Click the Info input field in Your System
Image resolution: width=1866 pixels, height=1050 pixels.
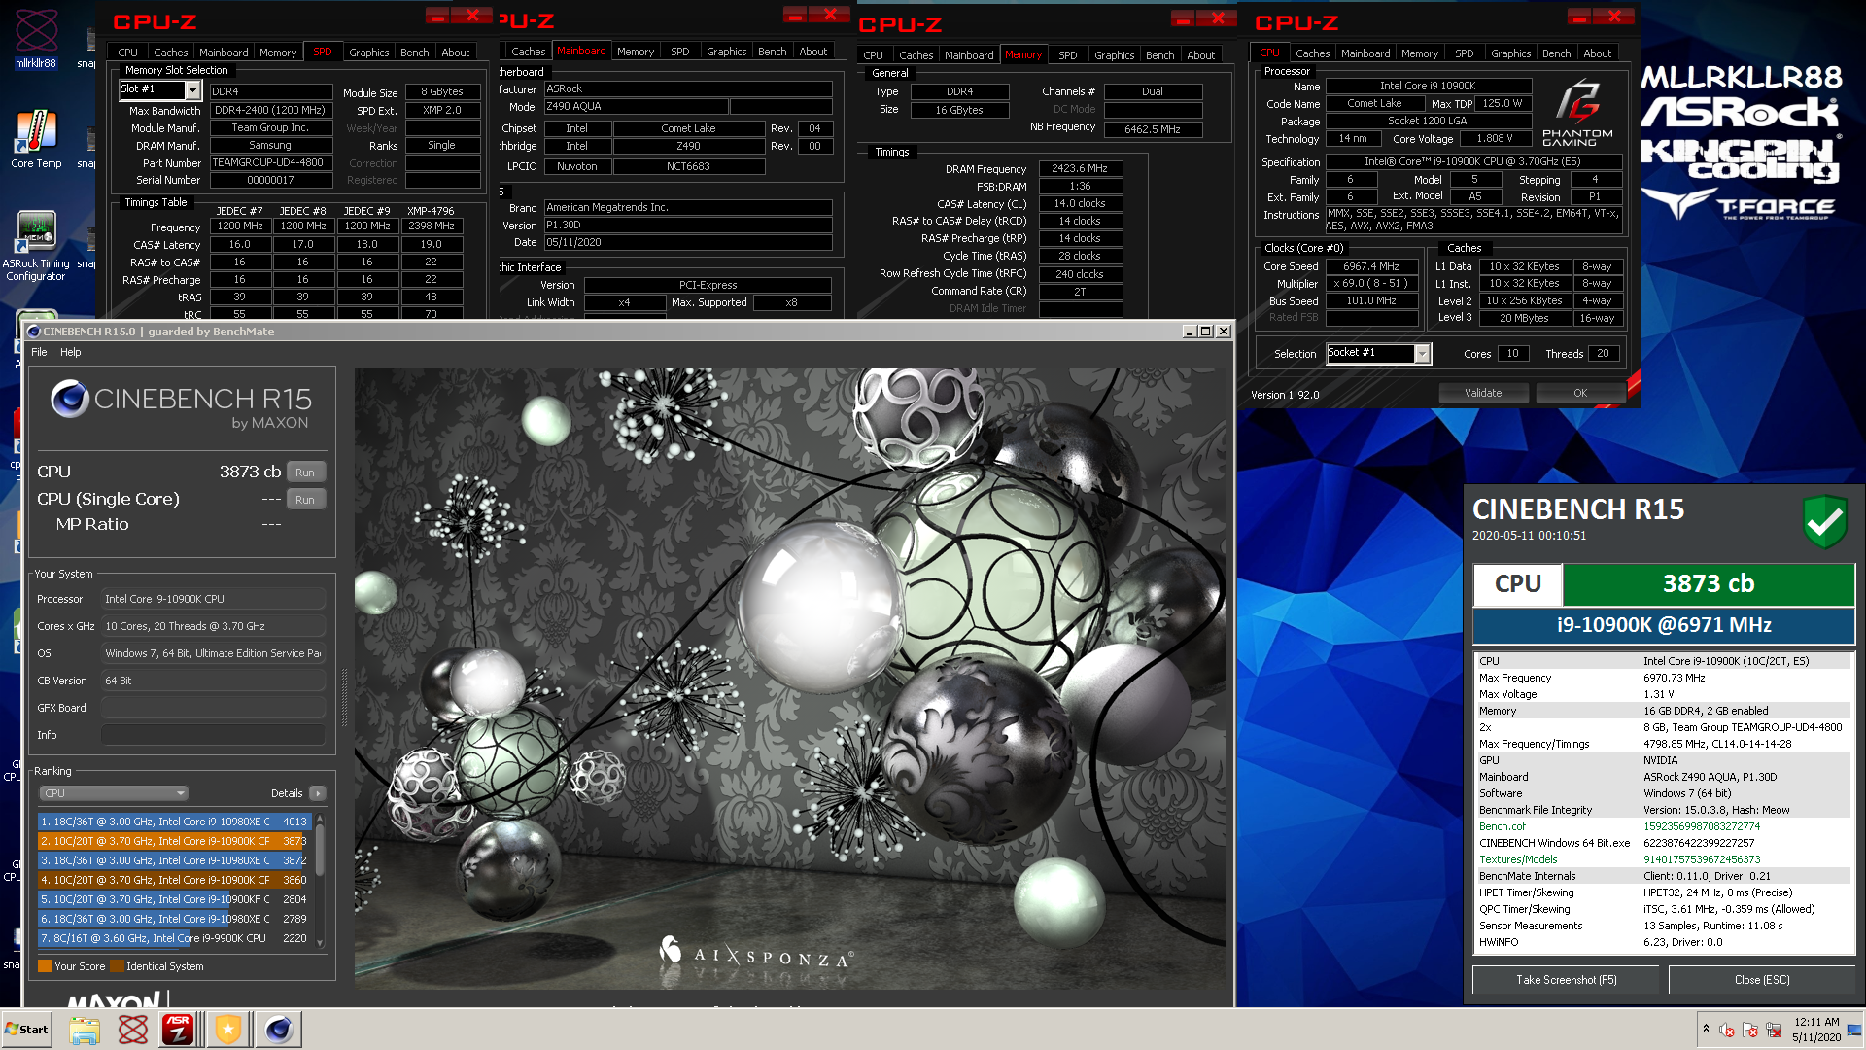[213, 735]
